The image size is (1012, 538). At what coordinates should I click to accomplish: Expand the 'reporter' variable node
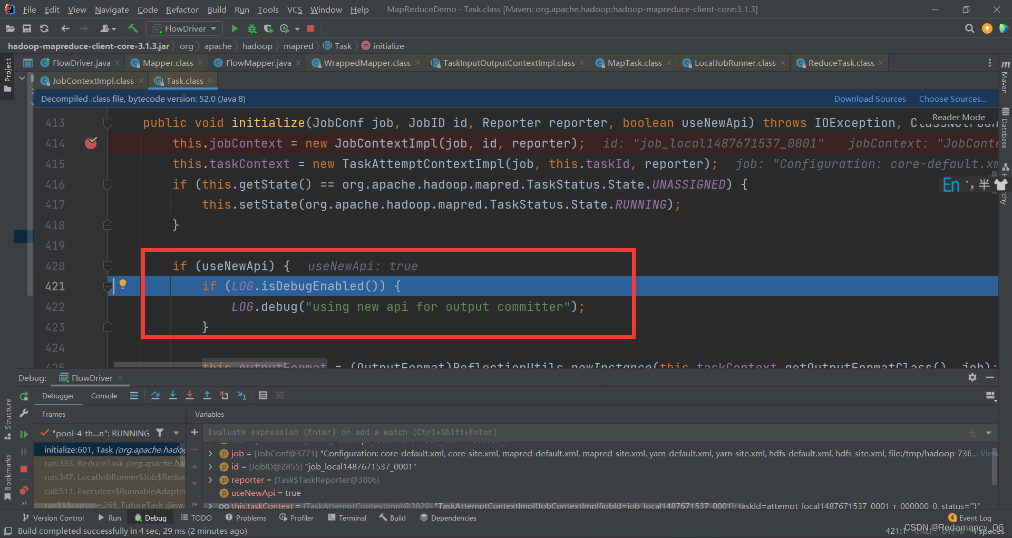pyautogui.click(x=210, y=480)
